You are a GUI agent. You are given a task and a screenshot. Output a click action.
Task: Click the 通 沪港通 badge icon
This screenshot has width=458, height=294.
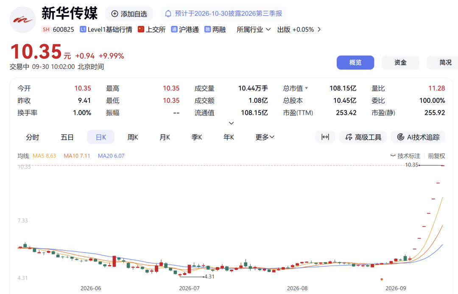174,29
